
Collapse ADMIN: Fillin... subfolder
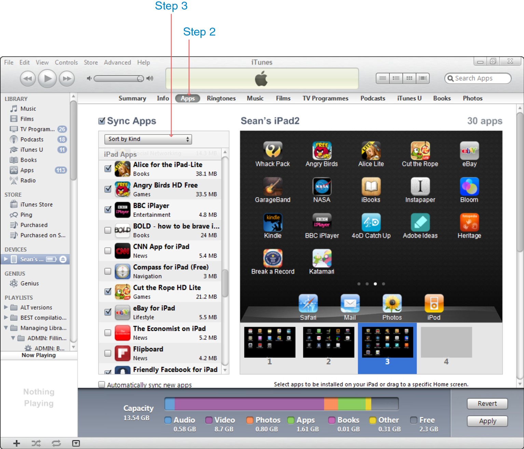tap(13, 338)
